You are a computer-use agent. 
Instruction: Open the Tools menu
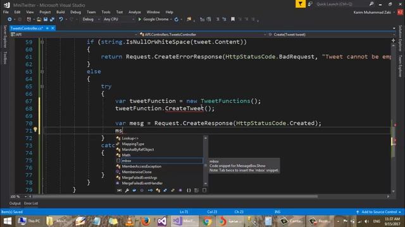106,12
